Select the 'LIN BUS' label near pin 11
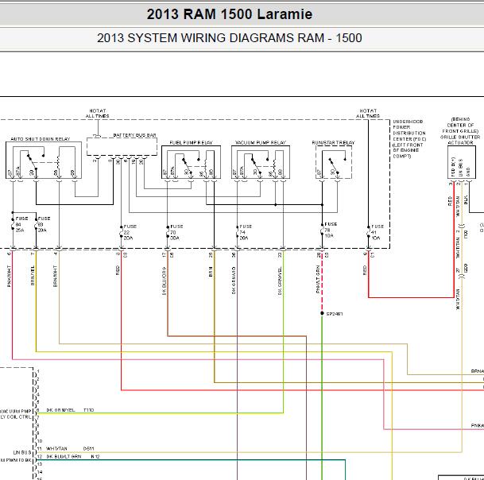Image resolution: width=484 pixels, height=480 pixels. pyautogui.click(x=22, y=452)
